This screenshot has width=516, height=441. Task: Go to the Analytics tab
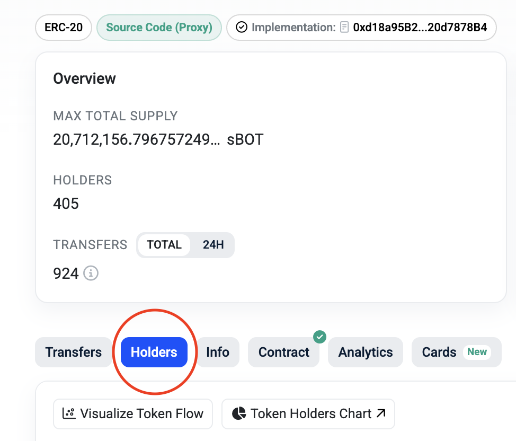click(x=366, y=352)
